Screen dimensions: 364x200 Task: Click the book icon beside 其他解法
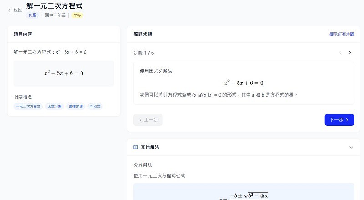tap(136, 148)
